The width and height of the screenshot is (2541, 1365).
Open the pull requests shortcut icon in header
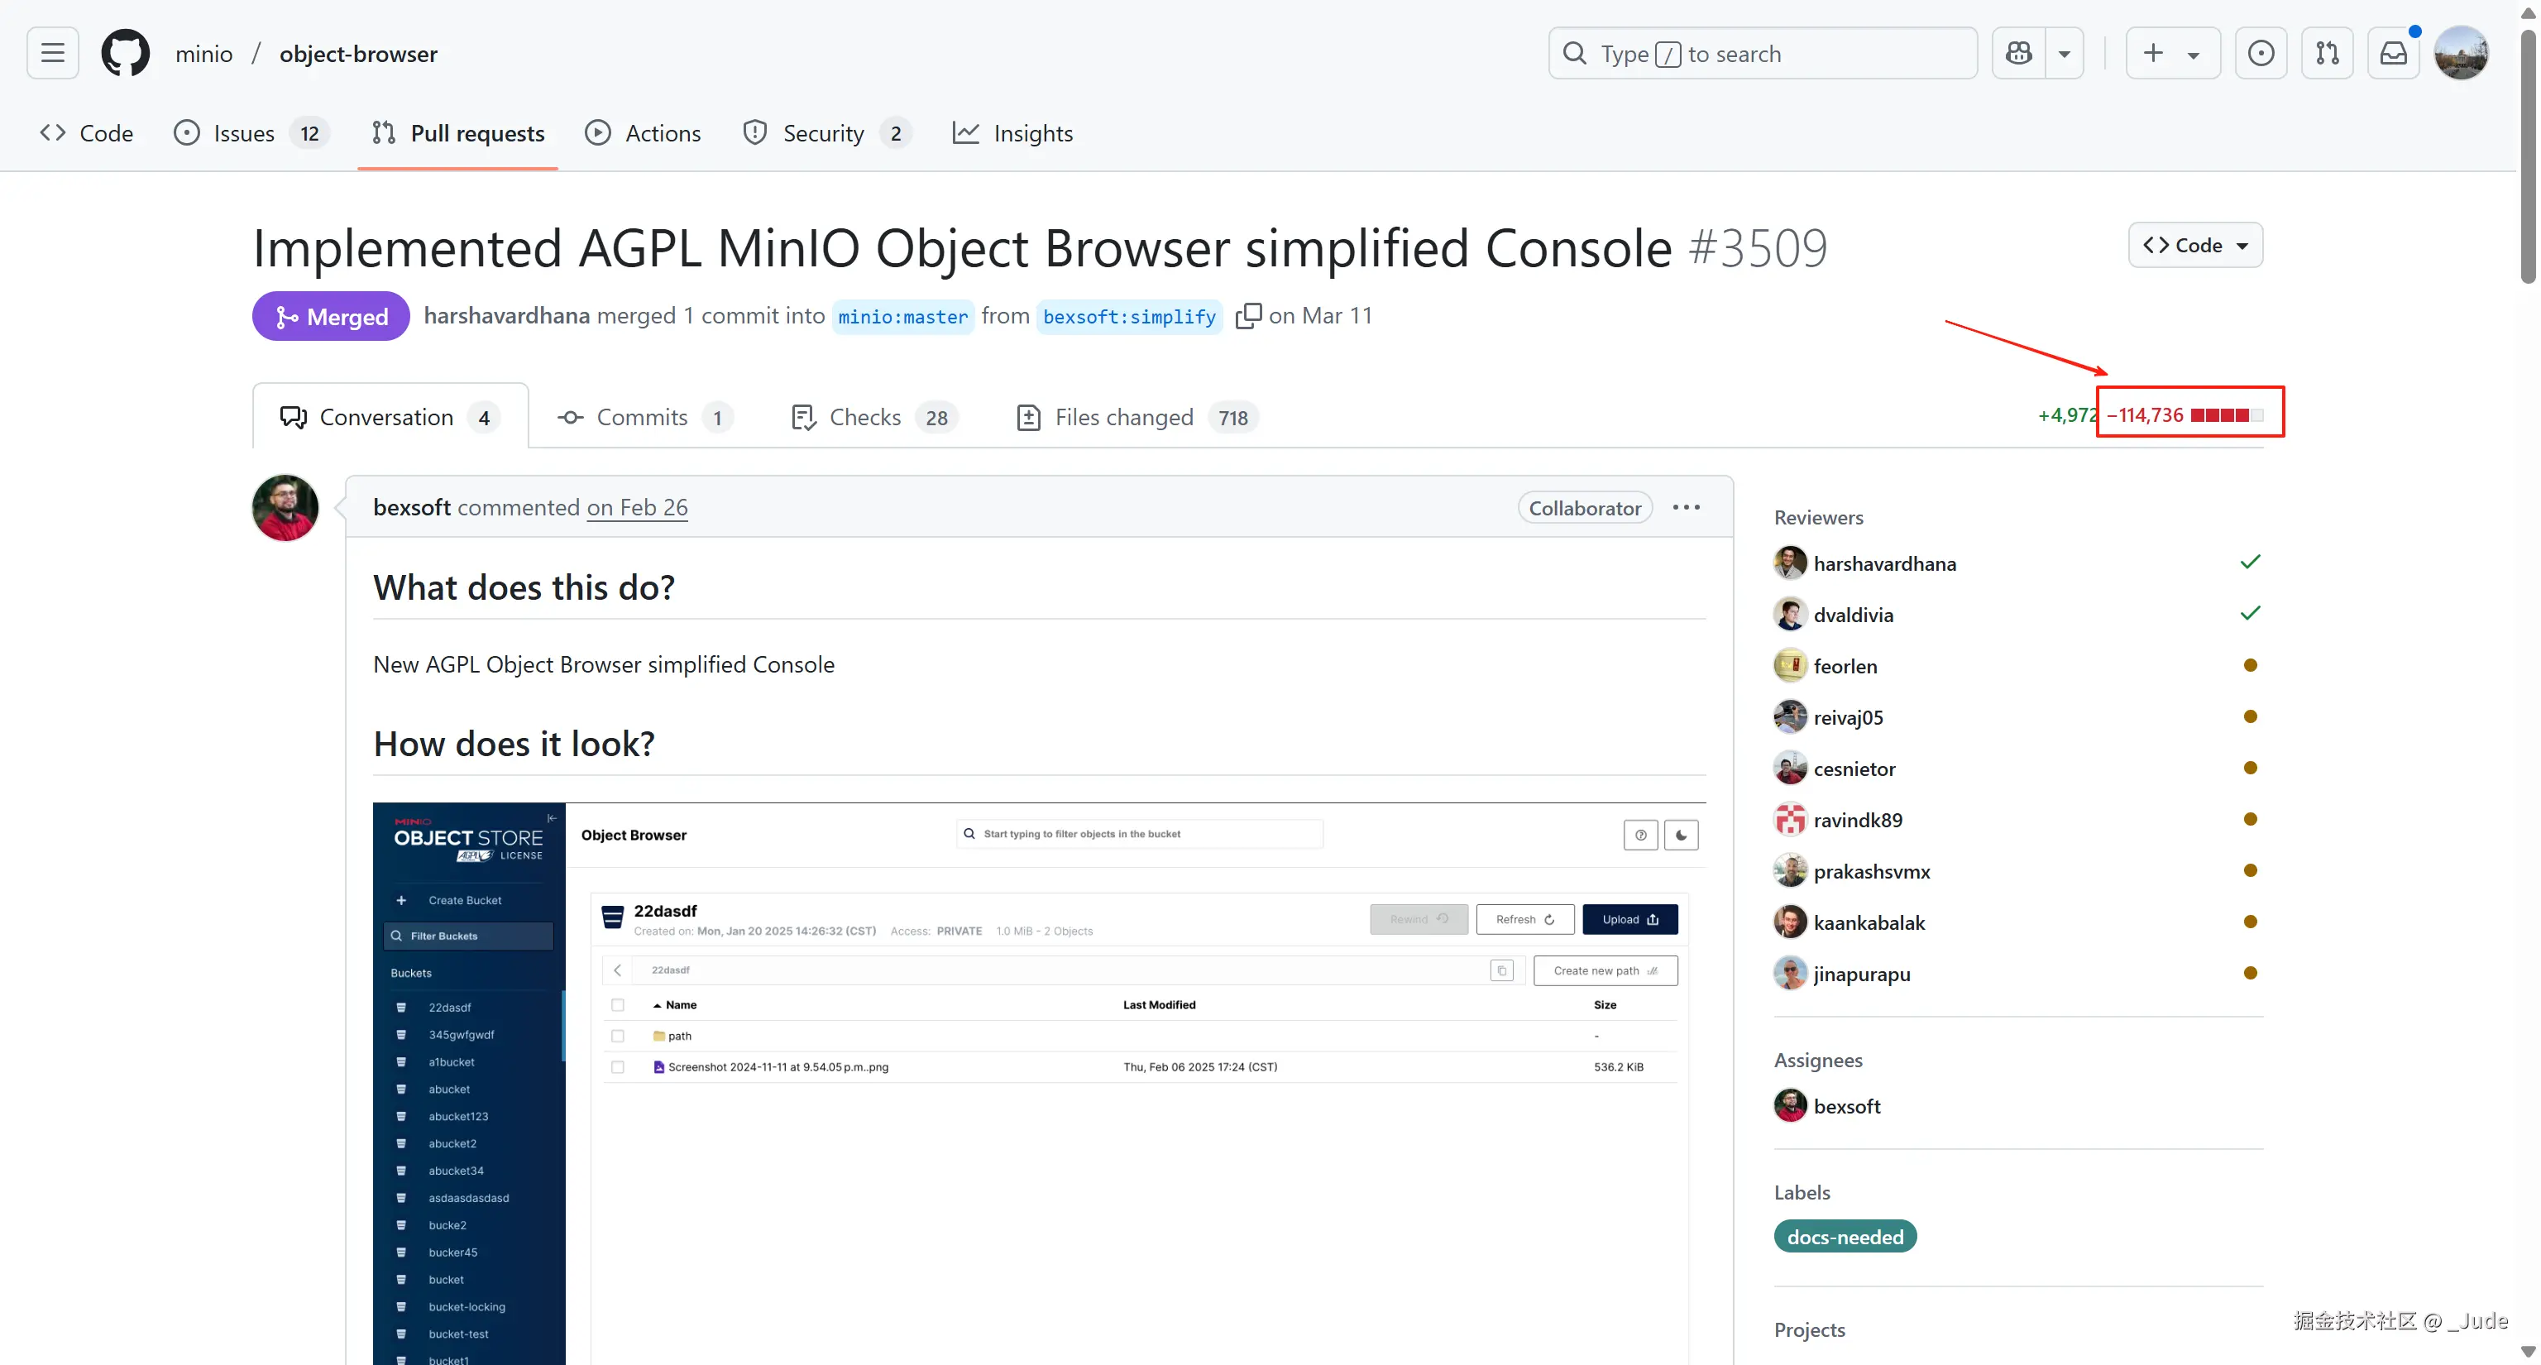2327,53
